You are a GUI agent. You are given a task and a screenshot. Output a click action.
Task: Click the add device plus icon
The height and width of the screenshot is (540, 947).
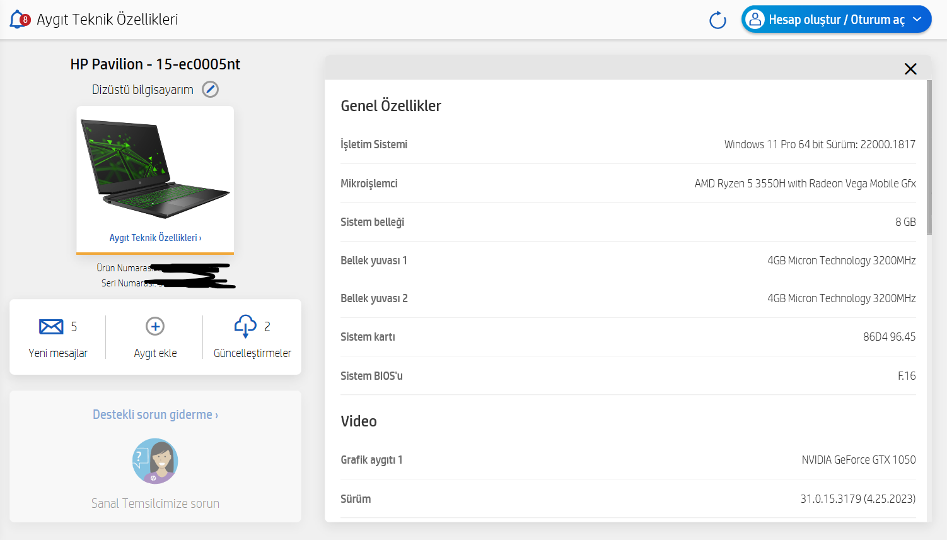[x=155, y=326]
